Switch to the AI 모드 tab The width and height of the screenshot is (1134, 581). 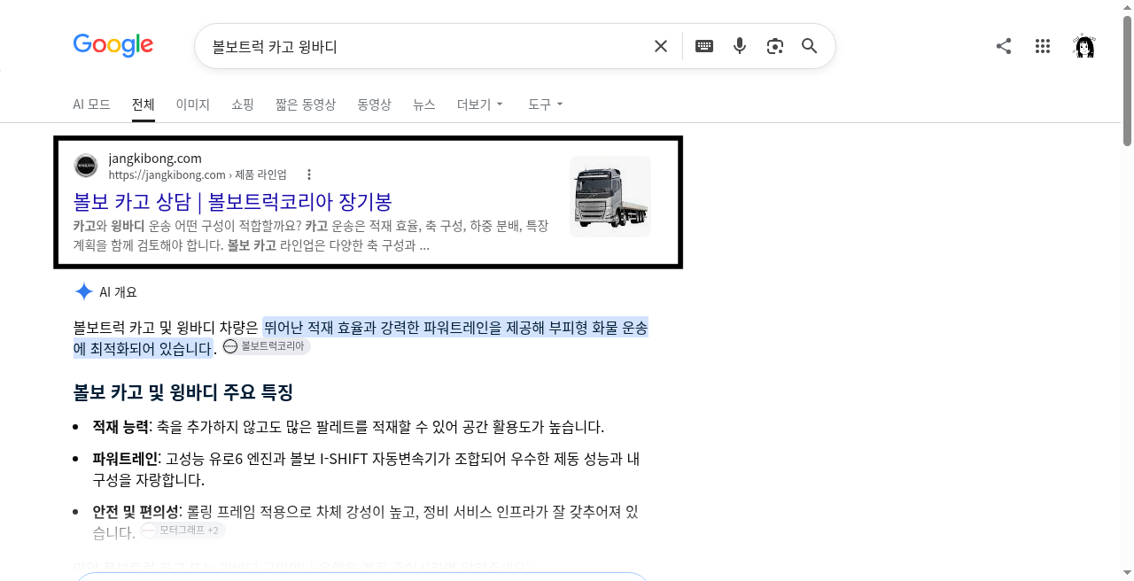pyautogui.click(x=91, y=105)
